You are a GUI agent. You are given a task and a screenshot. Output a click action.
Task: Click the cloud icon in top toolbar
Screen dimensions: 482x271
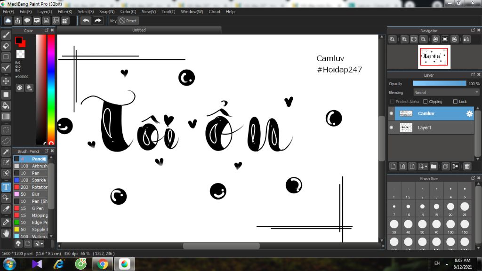(8, 21)
